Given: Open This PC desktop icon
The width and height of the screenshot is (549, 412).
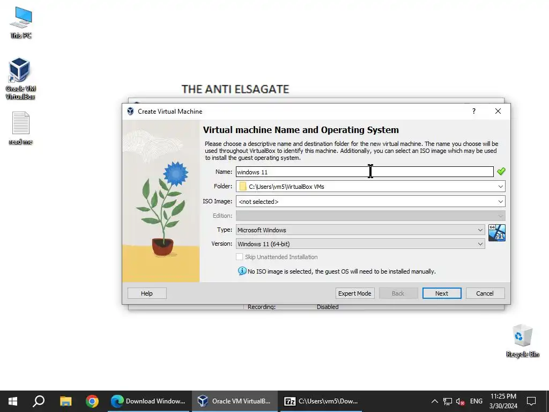Looking at the screenshot, I should click(x=21, y=23).
